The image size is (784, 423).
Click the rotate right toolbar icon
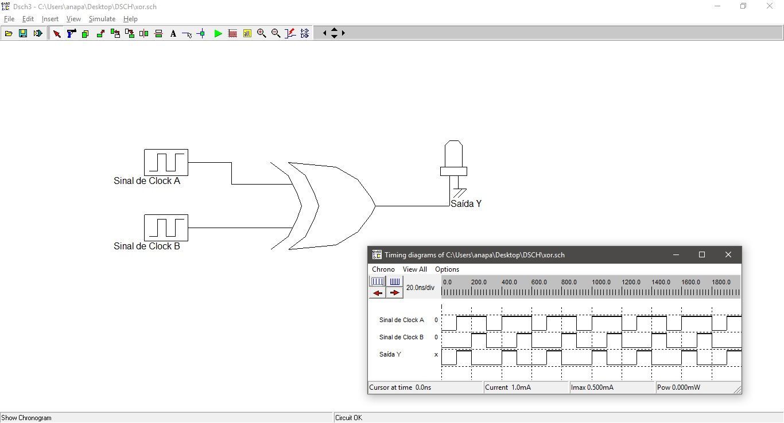pyautogui.click(x=130, y=33)
